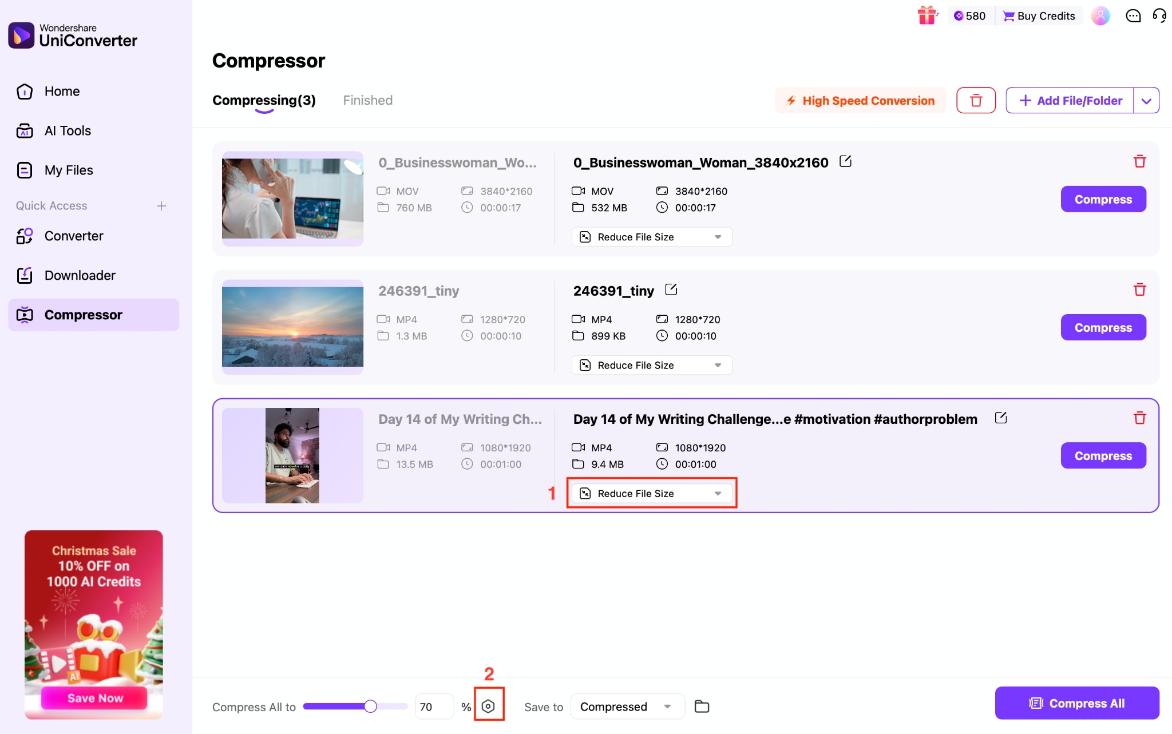
Task: Open My Files in the sidebar
Action: click(x=69, y=170)
